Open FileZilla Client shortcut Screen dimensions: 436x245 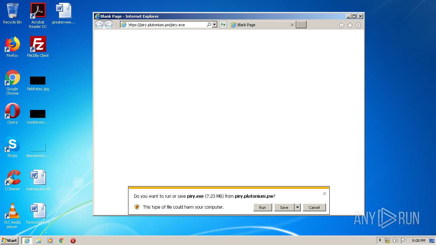pos(38,47)
